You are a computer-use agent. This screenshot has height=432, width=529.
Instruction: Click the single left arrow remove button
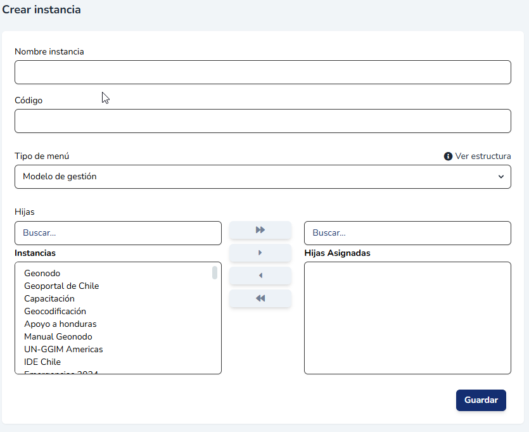260,276
